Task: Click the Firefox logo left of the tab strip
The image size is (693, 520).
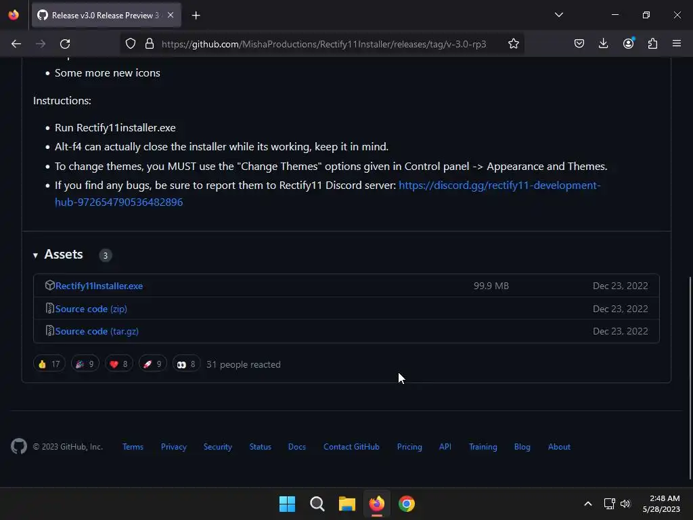Action: [x=14, y=15]
